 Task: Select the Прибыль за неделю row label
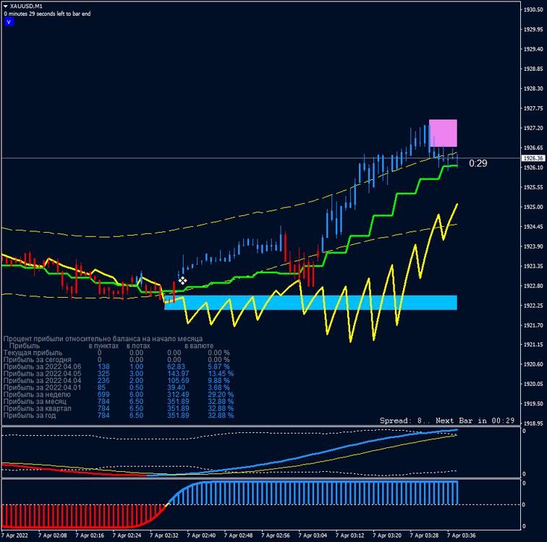tap(37, 395)
